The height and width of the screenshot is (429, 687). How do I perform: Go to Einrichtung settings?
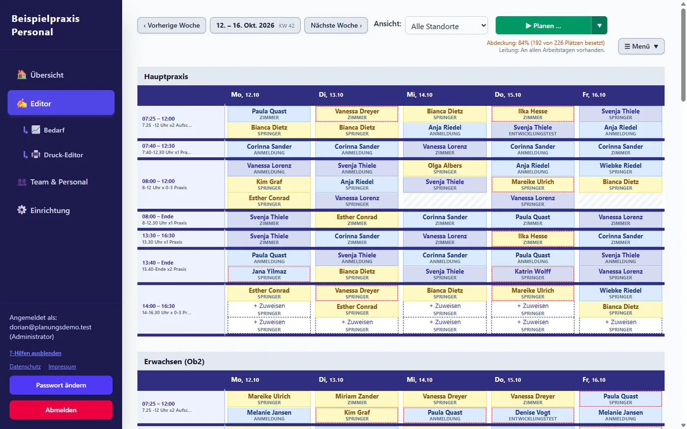pos(61,210)
